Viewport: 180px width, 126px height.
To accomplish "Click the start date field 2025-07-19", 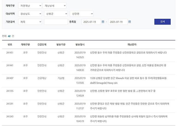I will [91, 22].
